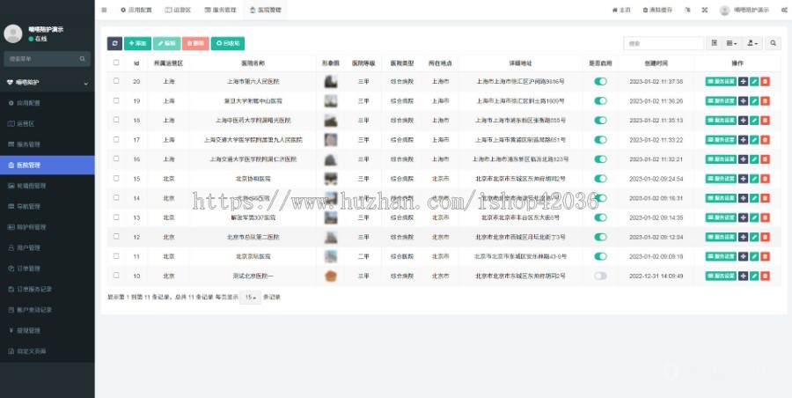The width and height of the screenshot is (792, 398).
Task: Check the row checkbox for hospital id 16
Action: pyautogui.click(x=116, y=158)
